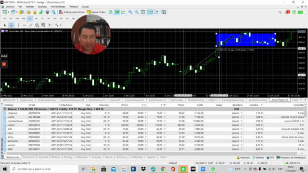Screen dimensions: 308x173
Task: Click the chart profiles toolbar icon
Action: (13, 12)
